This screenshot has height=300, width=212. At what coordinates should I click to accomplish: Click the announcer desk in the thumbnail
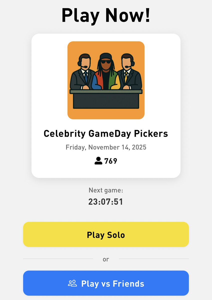click(x=106, y=99)
